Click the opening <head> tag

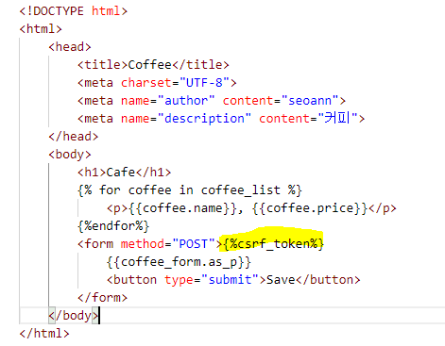[x=70, y=47]
